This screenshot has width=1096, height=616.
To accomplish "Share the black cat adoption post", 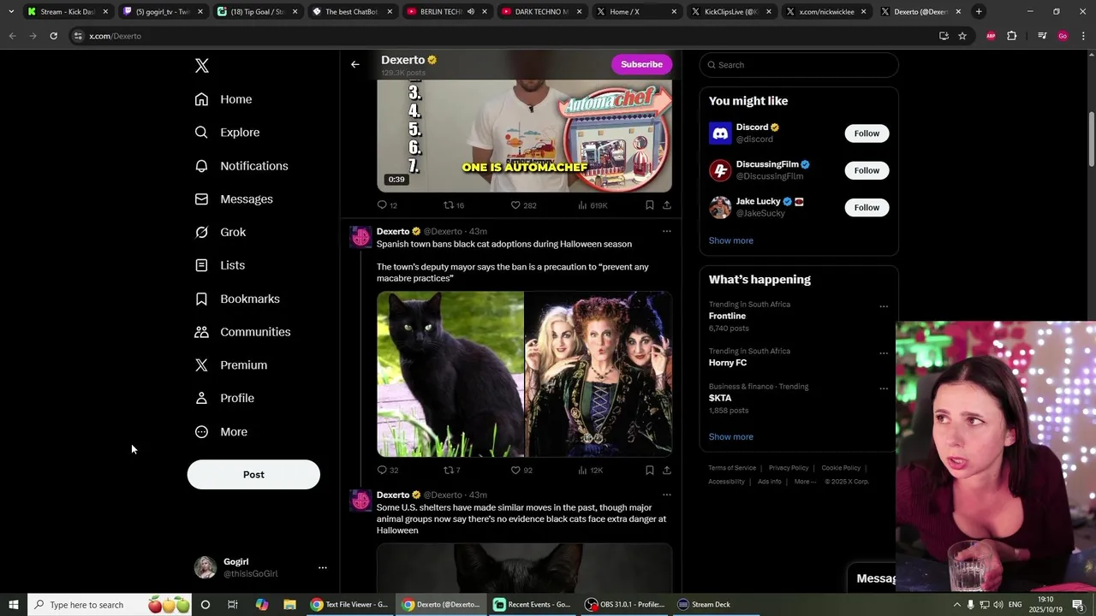I will pyautogui.click(x=667, y=470).
